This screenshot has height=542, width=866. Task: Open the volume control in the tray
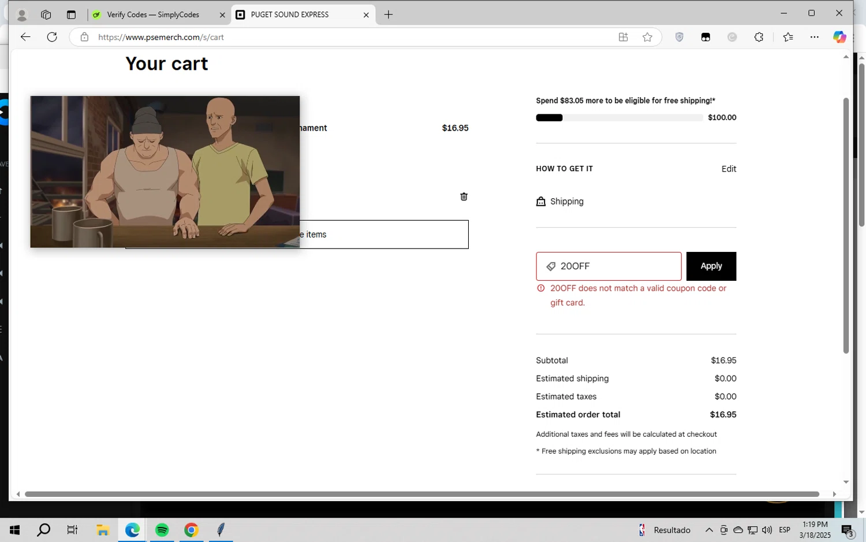[767, 530]
